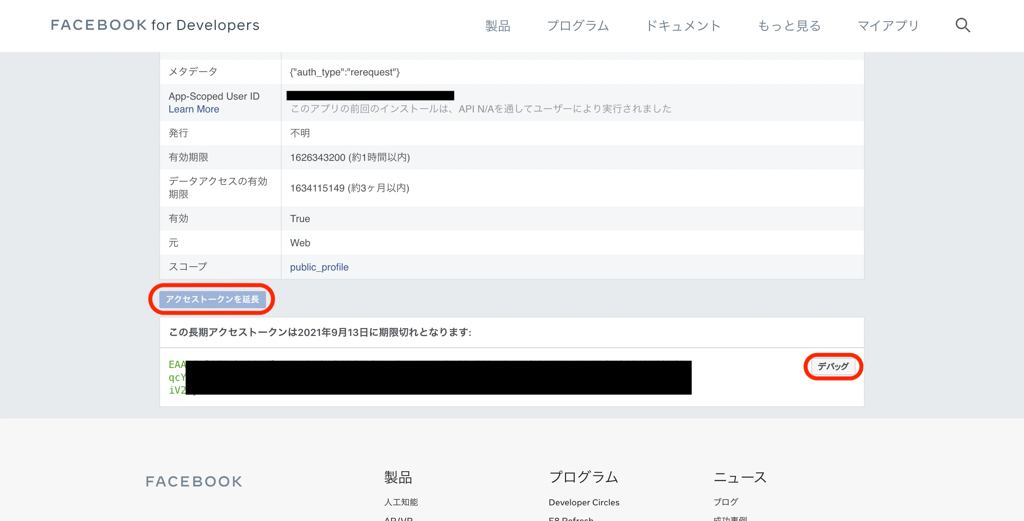Image resolution: width=1024 pixels, height=521 pixels.
Task: Click the App-Scoped User ID label
Action: click(x=214, y=96)
